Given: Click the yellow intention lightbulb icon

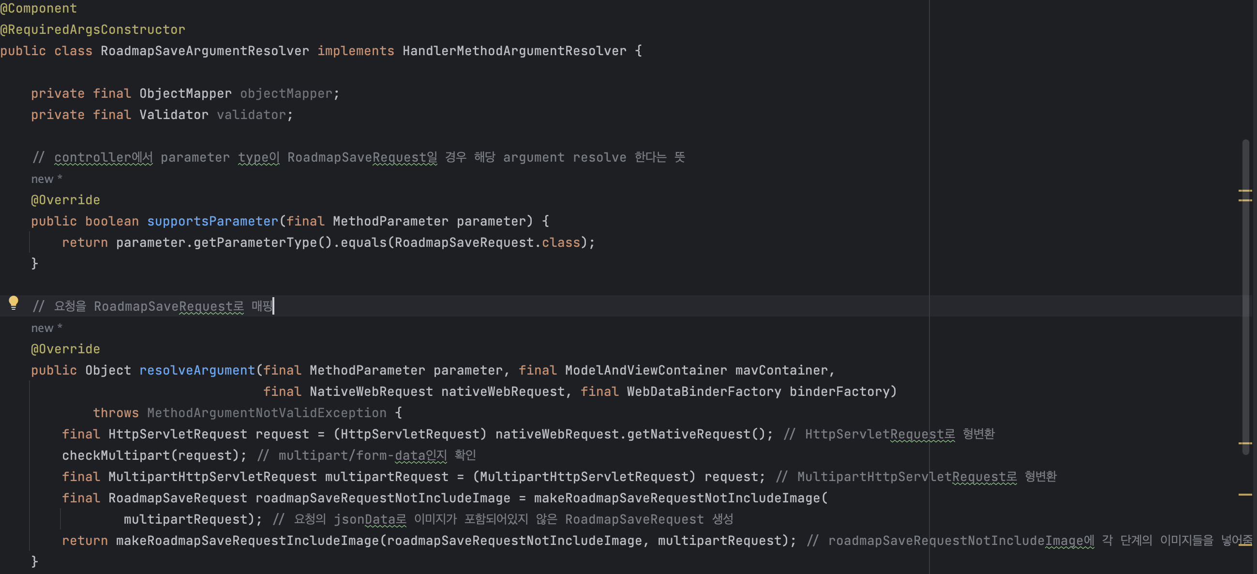Looking at the screenshot, I should coord(14,302).
